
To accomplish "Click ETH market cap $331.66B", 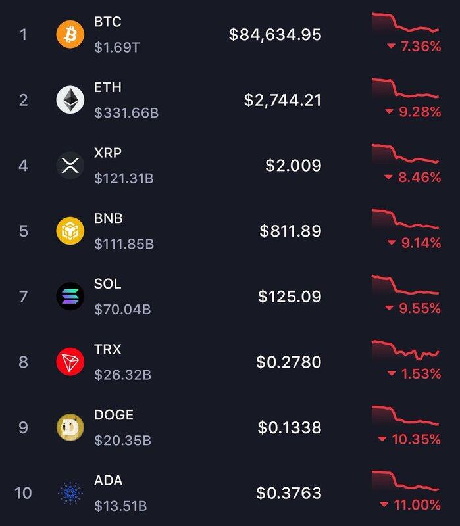I will pos(126,113).
